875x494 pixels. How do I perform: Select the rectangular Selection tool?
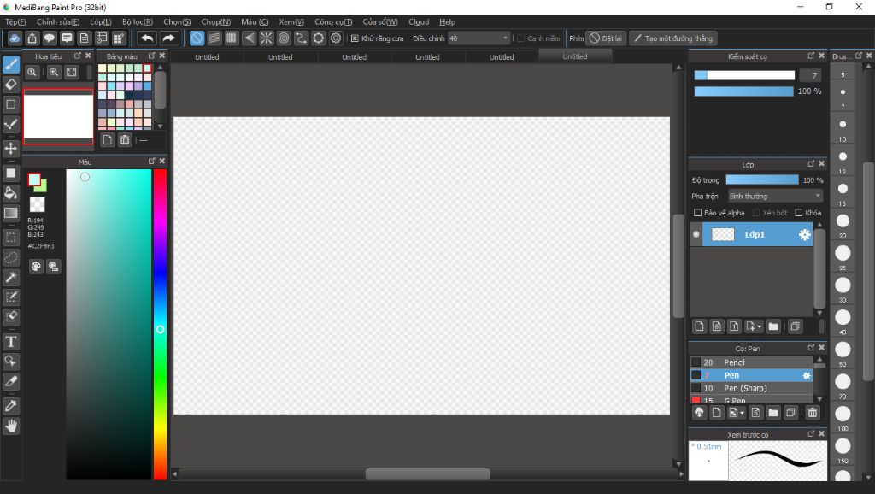click(11, 238)
